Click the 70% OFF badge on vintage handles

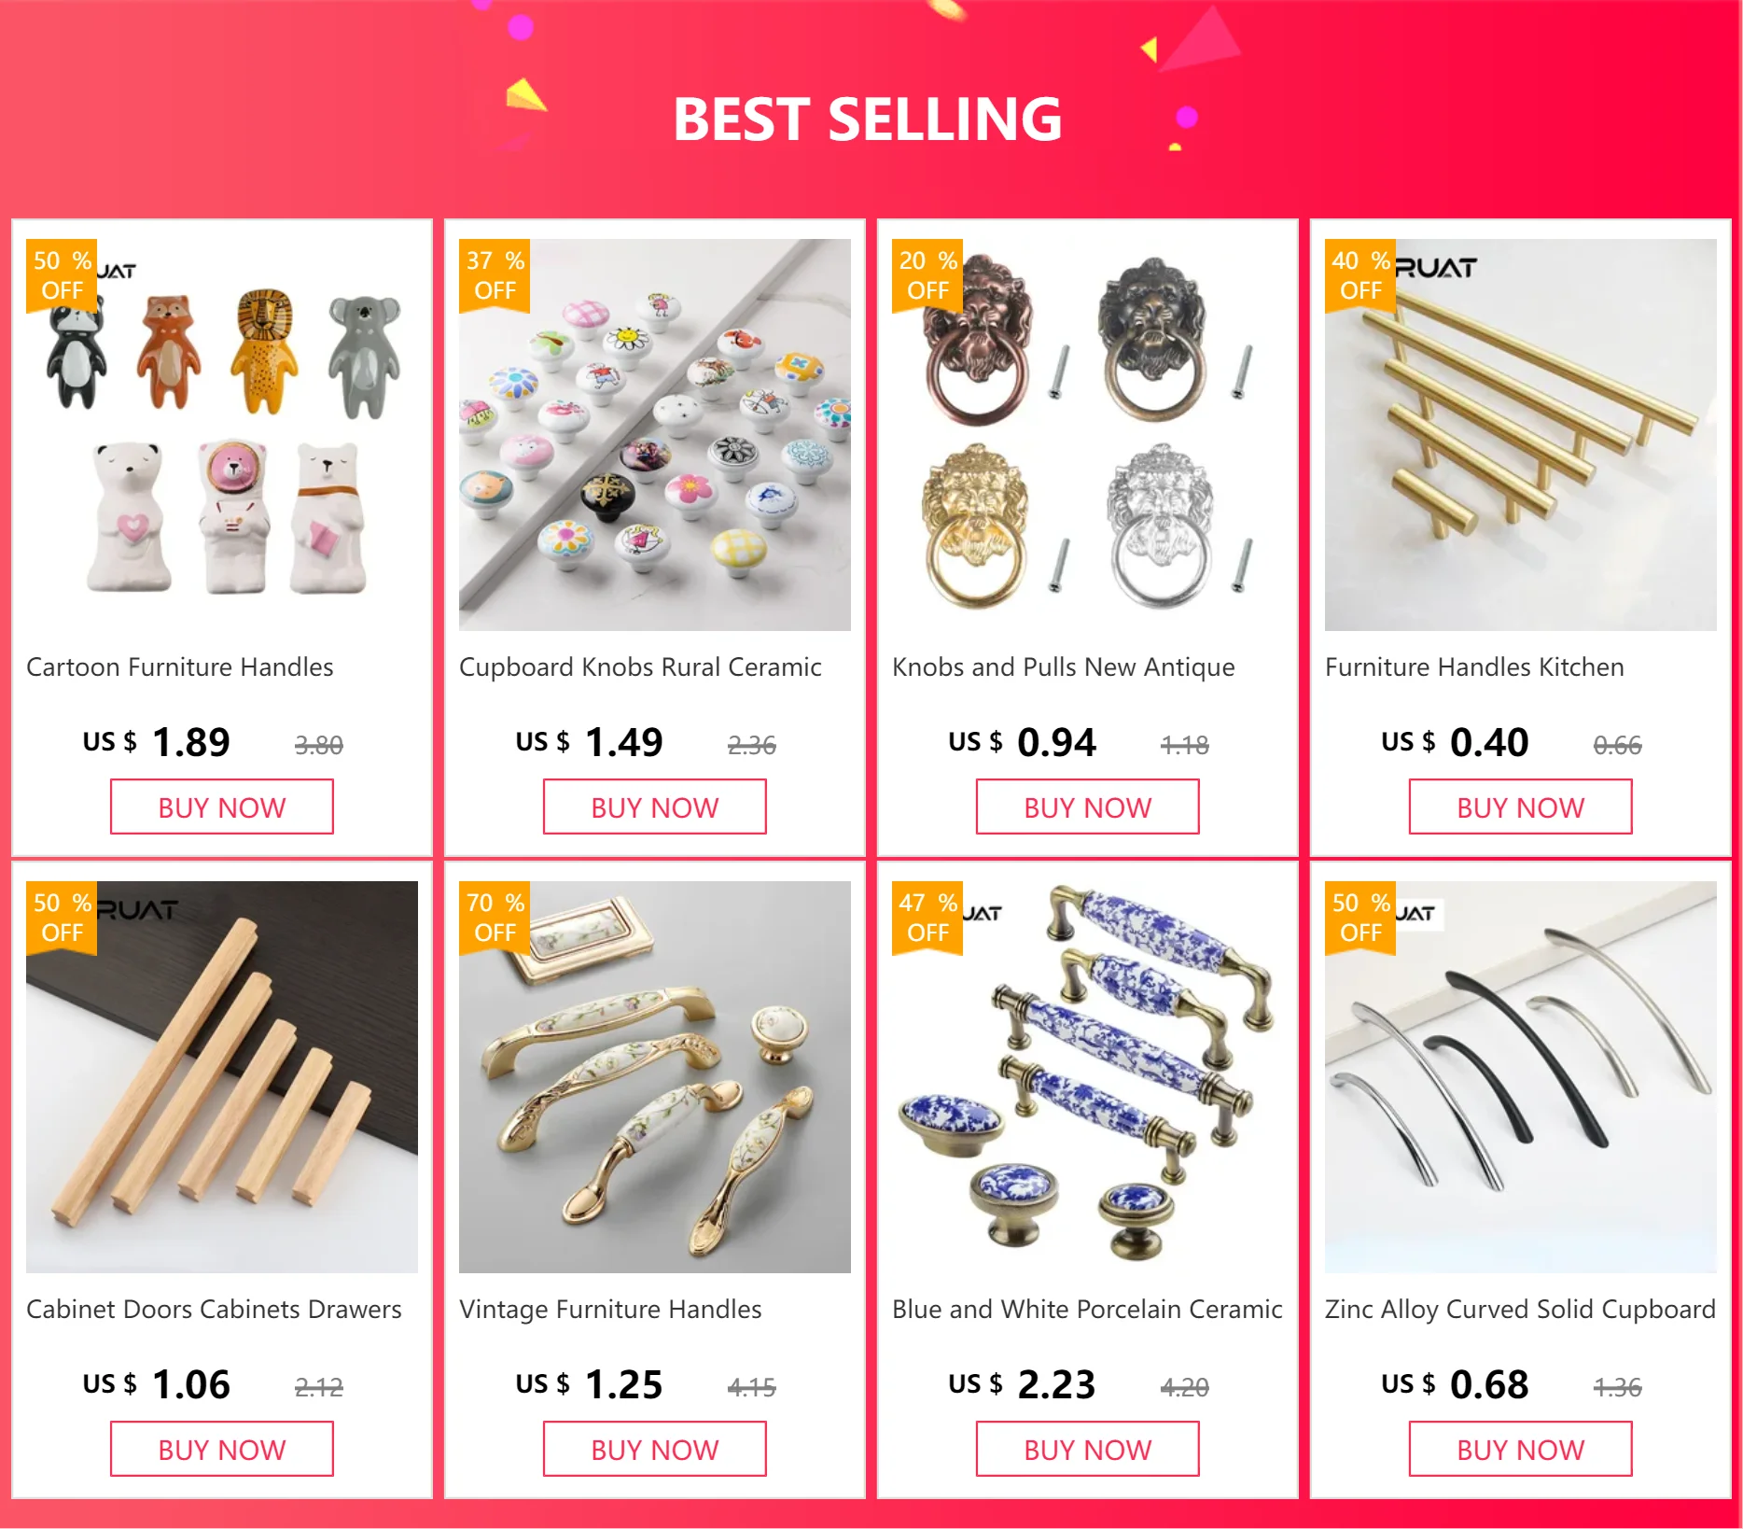(x=495, y=918)
